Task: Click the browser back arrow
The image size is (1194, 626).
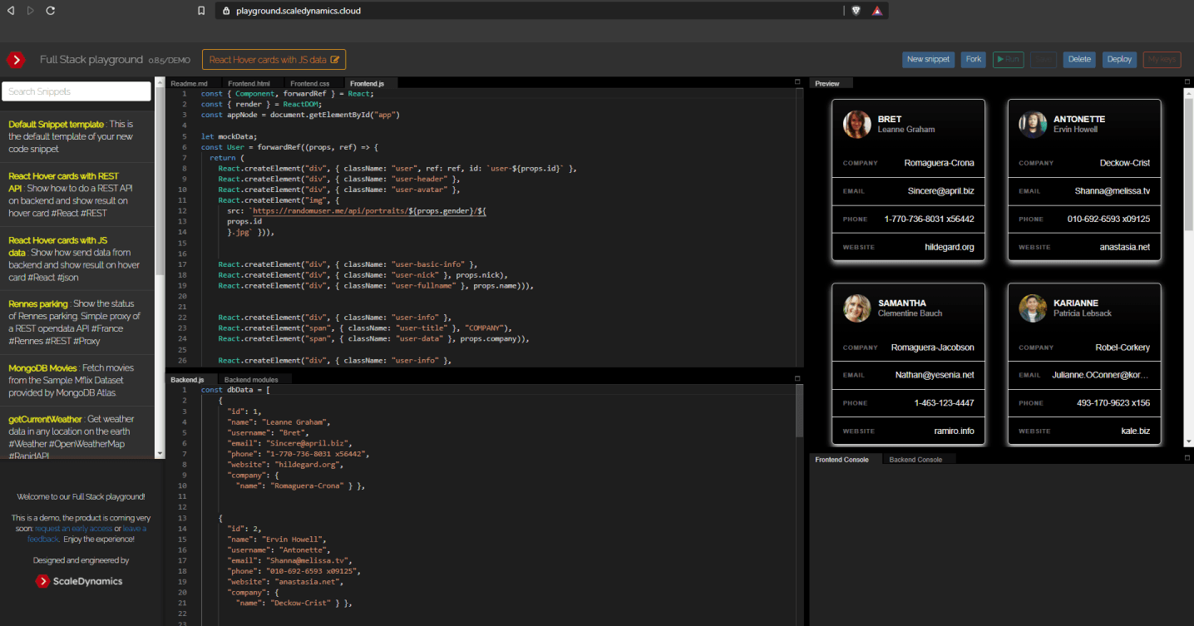Action: (11, 11)
